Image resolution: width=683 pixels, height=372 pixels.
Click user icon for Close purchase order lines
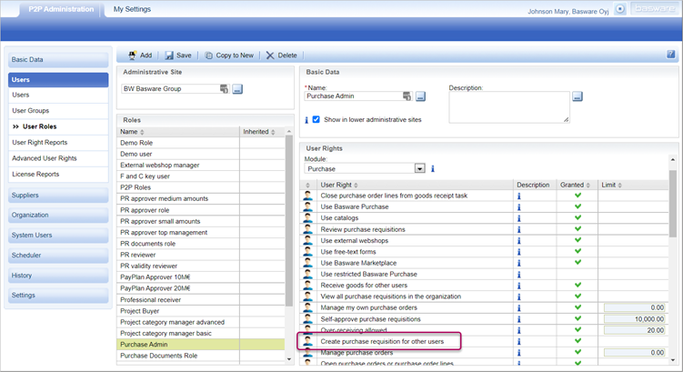(308, 196)
